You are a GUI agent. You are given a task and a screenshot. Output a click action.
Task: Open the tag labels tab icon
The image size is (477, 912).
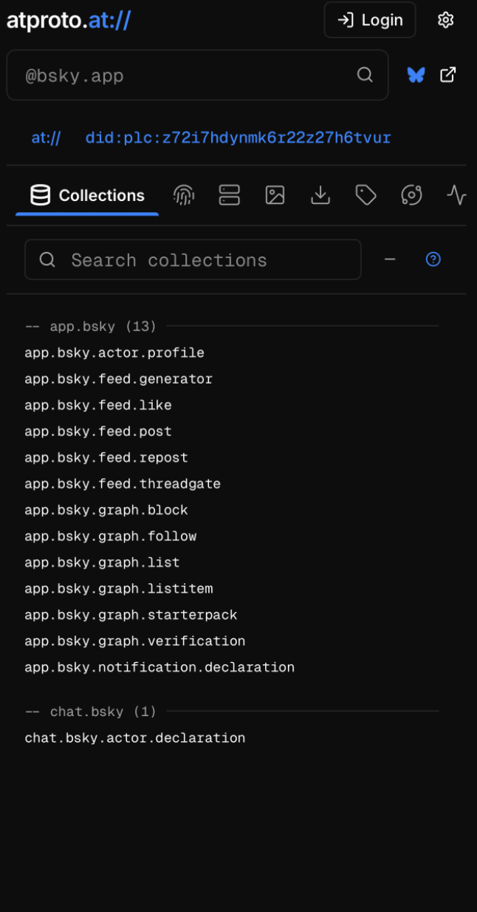pyautogui.click(x=366, y=195)
